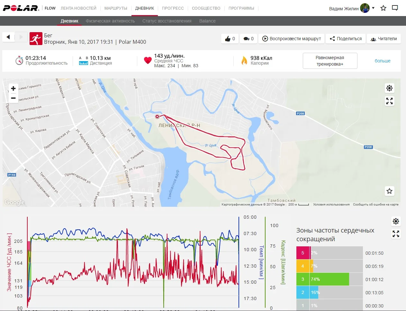Click the 10.13 км distance value
This screenshot has height=311, width=406.
click(100, 58)
